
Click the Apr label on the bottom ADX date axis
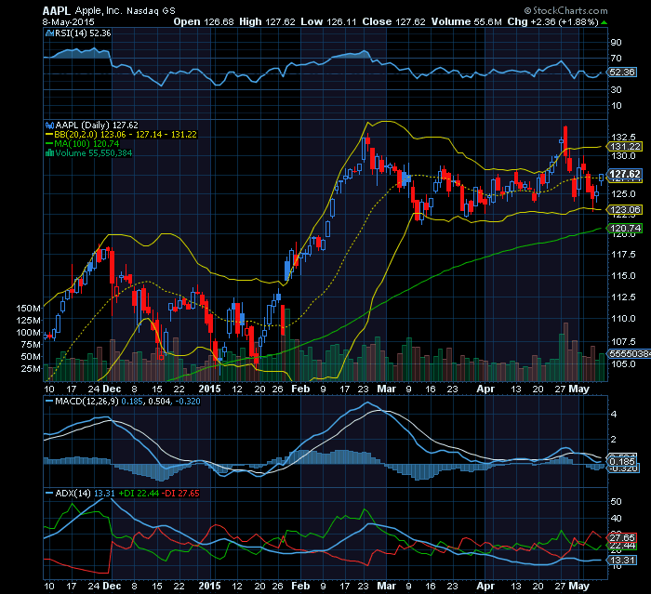click(485, 587)
